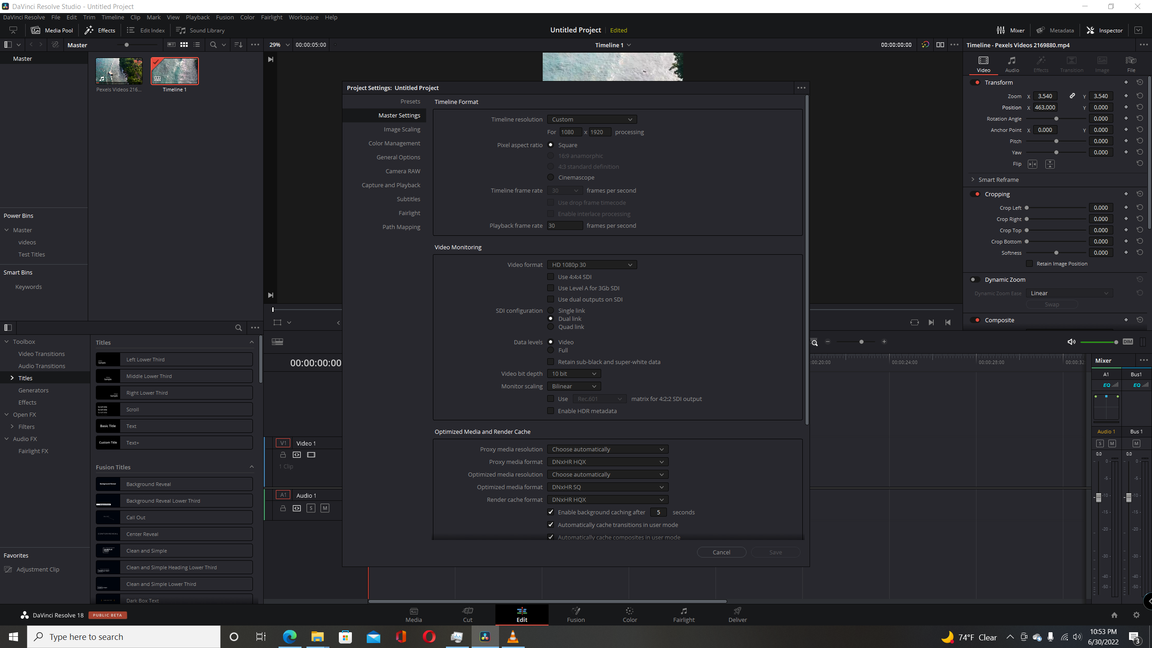Toggle the Effects panel button

[100, 30]
